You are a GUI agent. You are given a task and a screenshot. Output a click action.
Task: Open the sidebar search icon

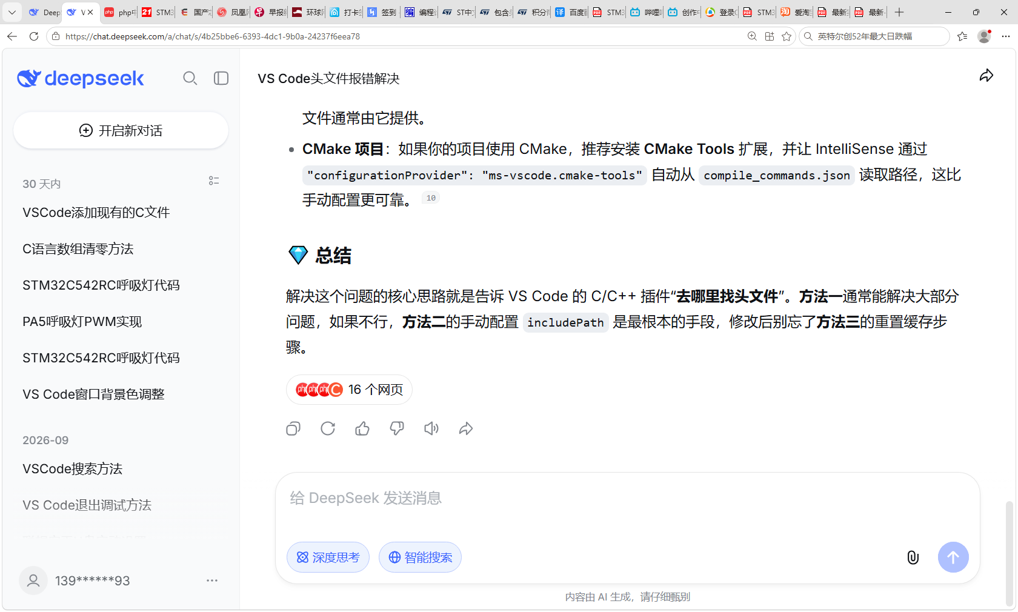[190, 78]
